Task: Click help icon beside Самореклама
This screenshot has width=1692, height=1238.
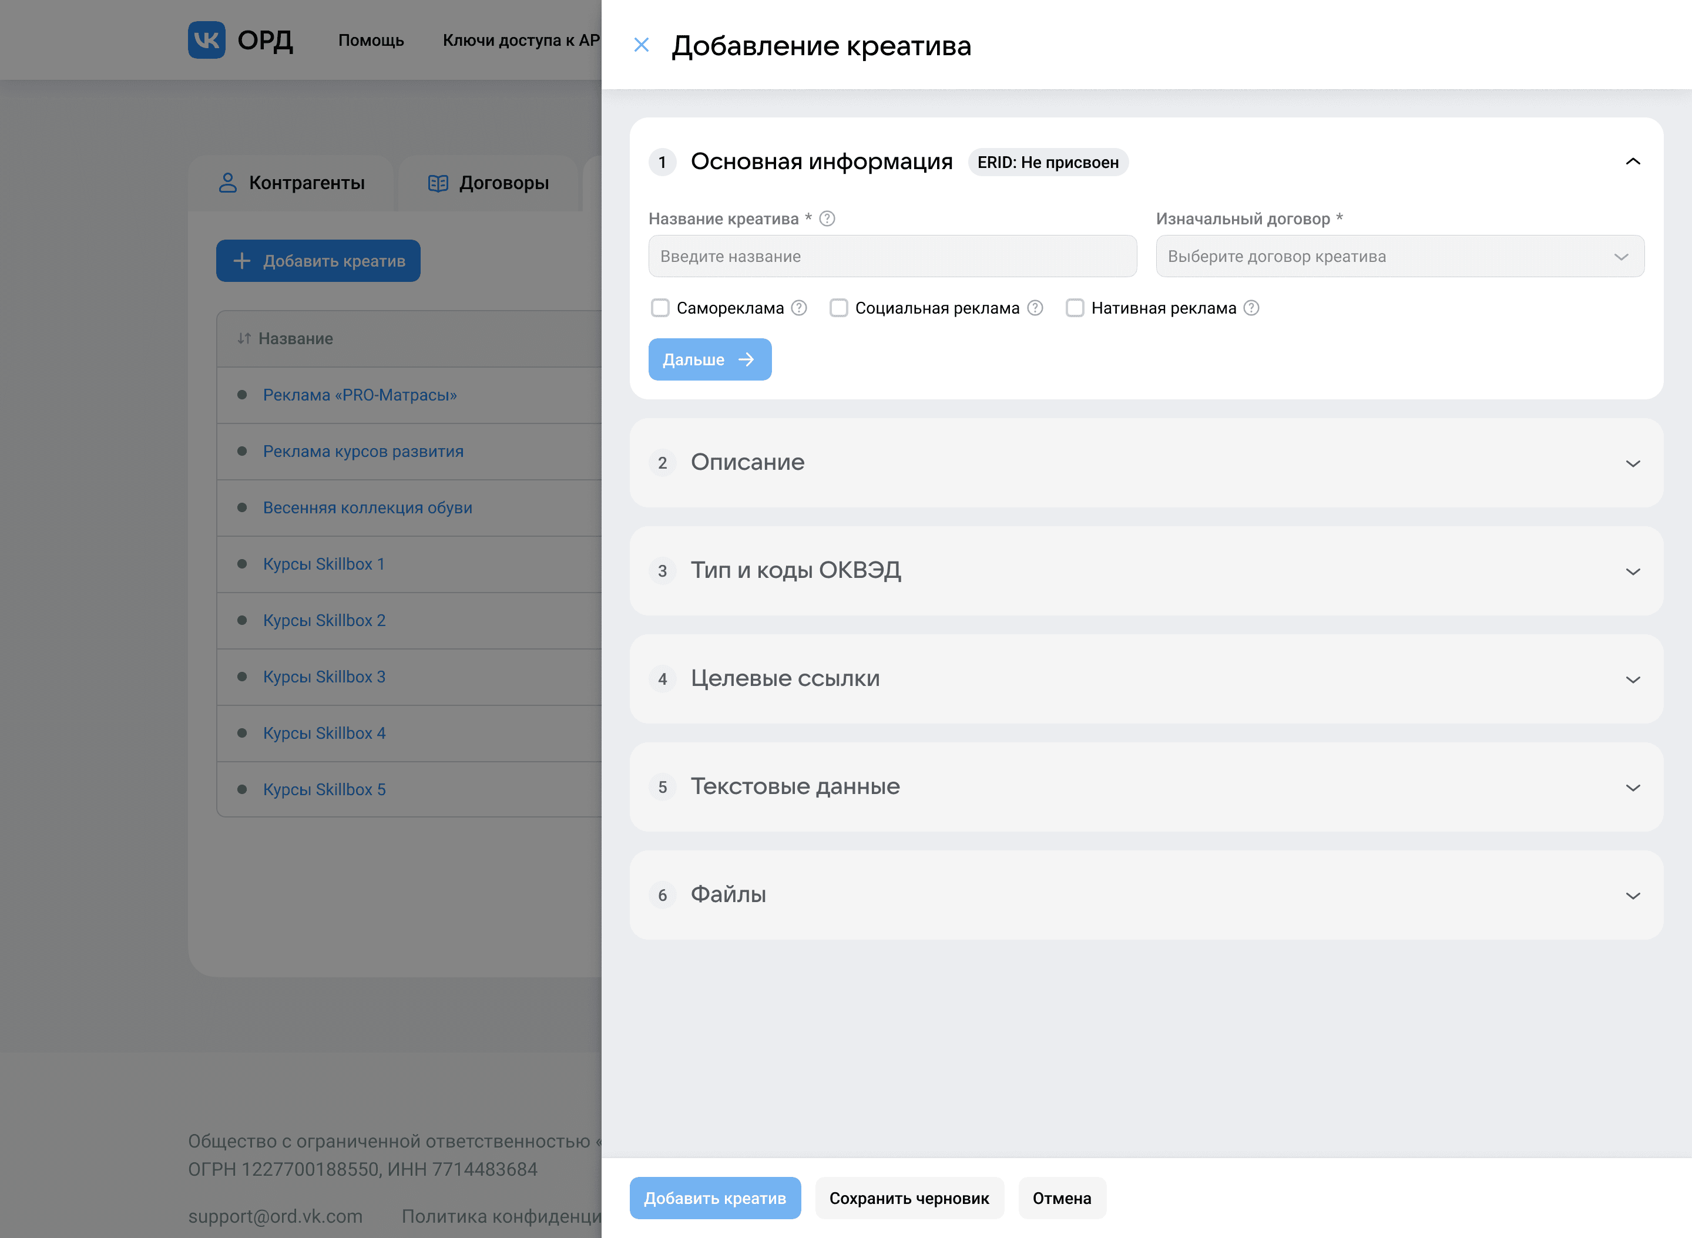Action: [x=799, y=308]
